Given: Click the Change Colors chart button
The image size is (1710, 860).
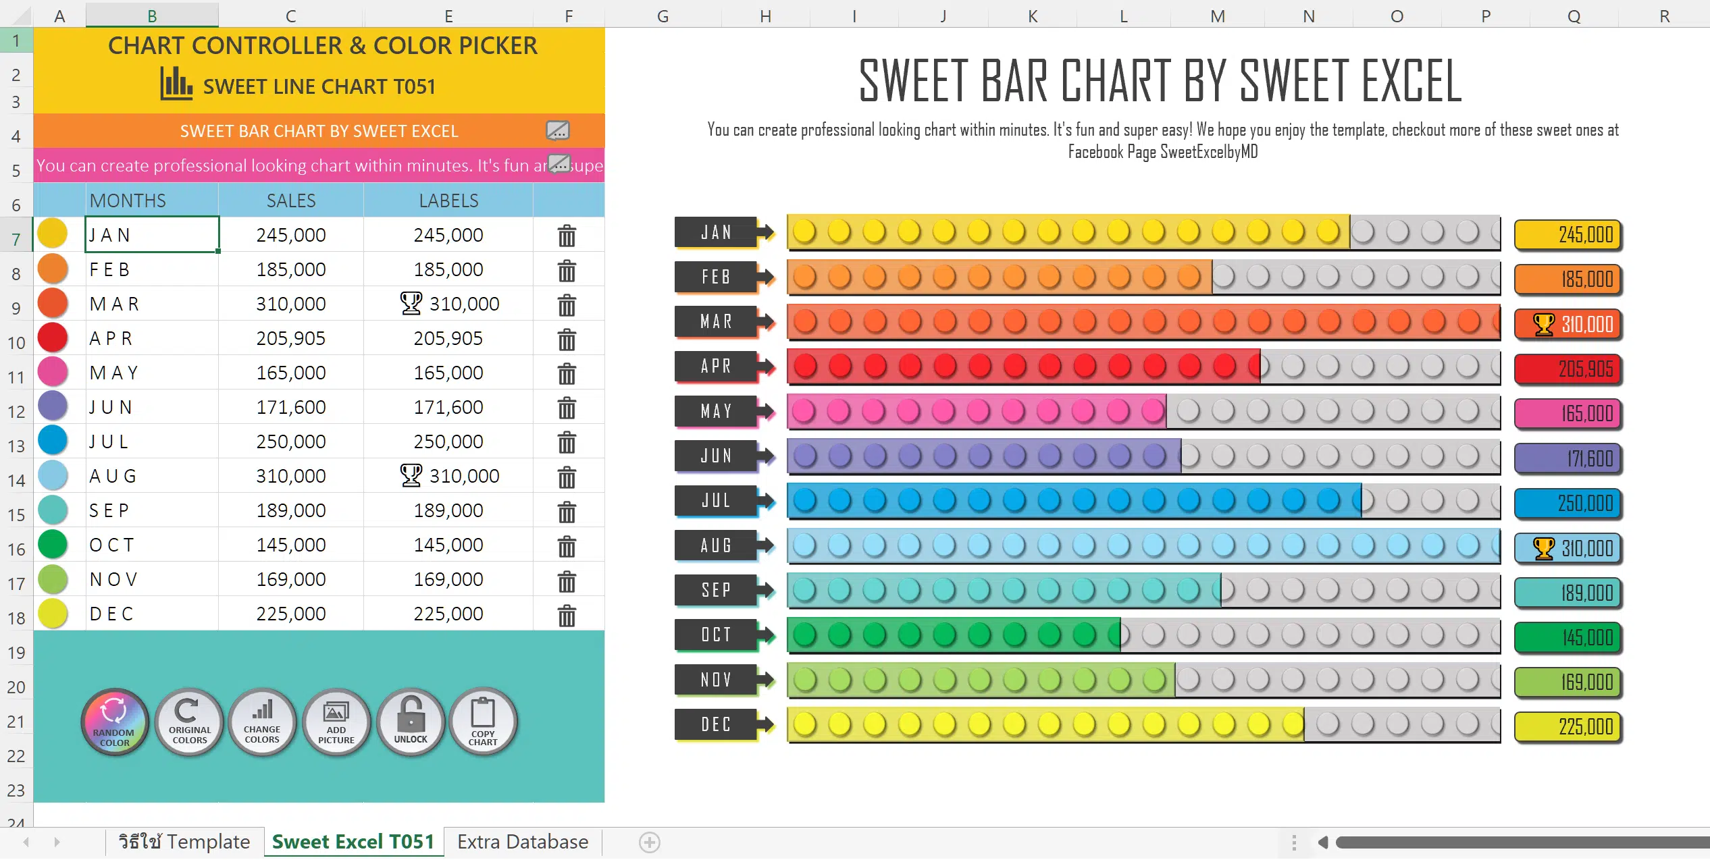Looking at the screenshot, I should pyautogui.click(x=262, y=722).
